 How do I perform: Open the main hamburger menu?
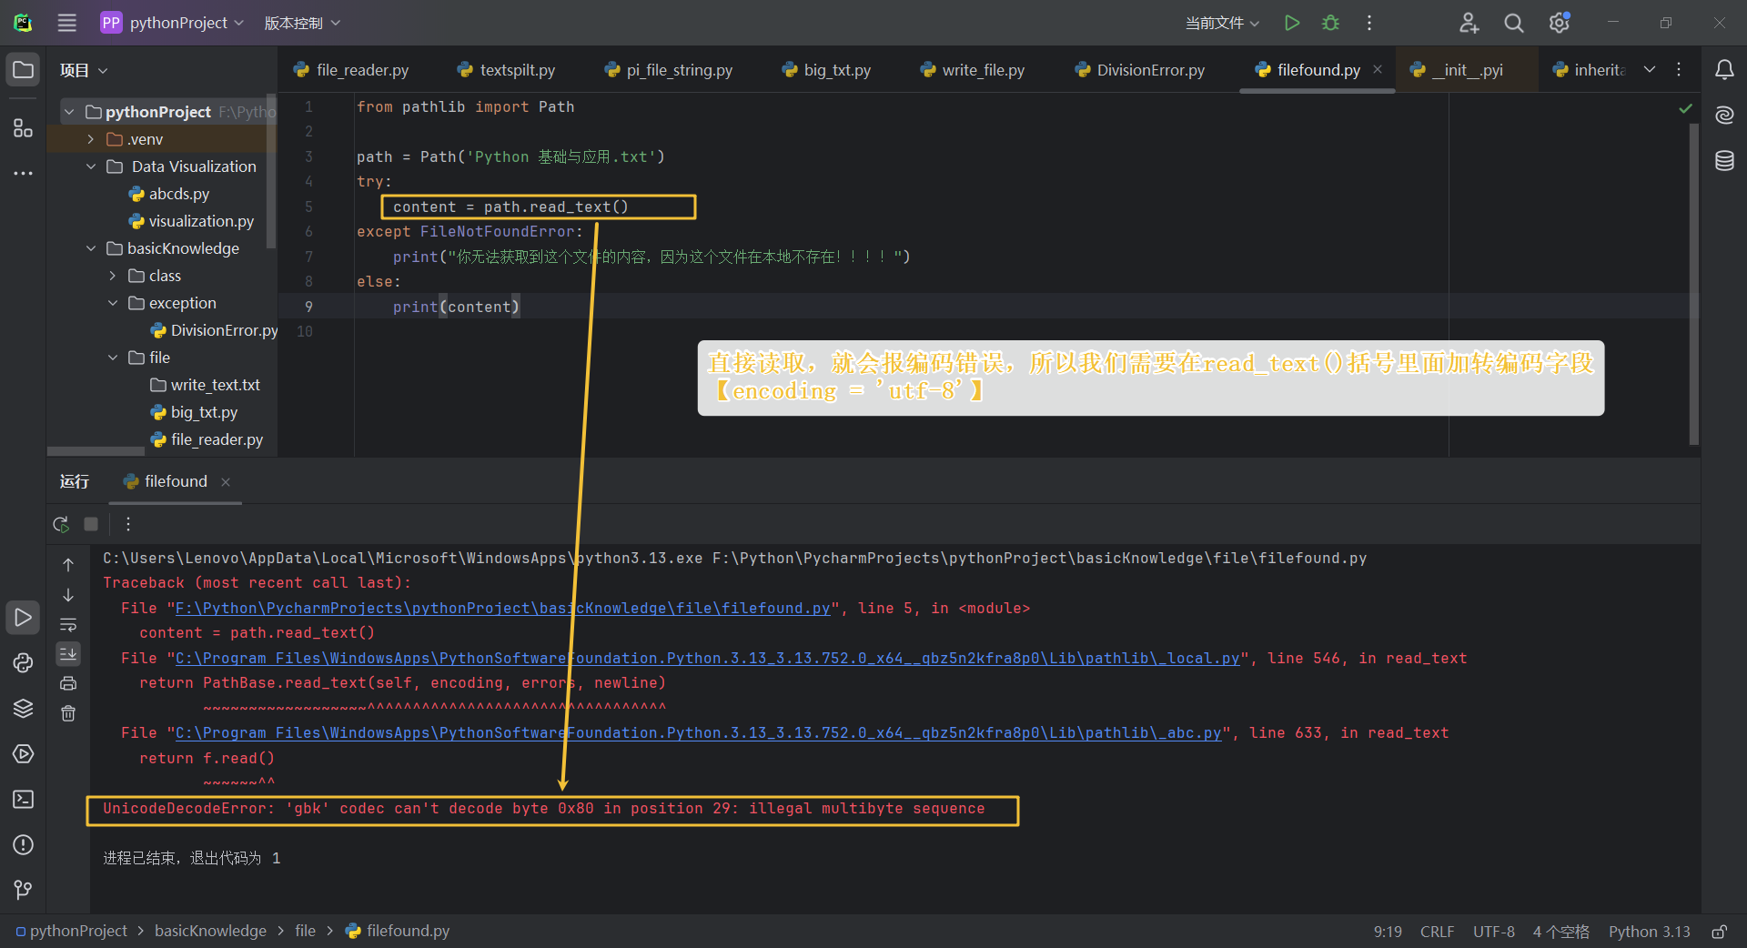point(67,23)
